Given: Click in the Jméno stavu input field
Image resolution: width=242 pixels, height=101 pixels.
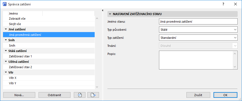Looking at the screenshot, I should pyautogui.click(x=198, y=22).
